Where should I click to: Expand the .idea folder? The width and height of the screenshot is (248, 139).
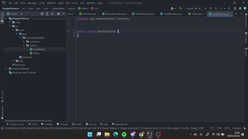click(10, 22)
